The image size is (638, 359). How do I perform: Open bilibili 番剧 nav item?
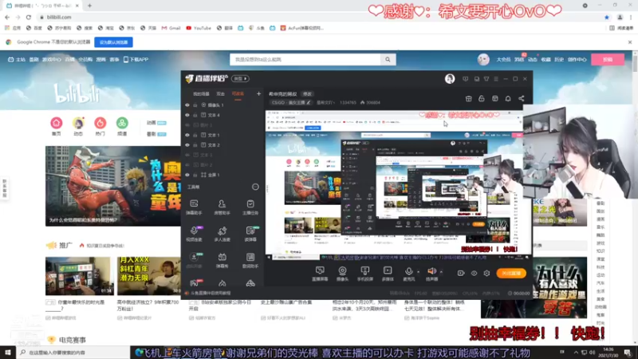[x=33, y=59]
